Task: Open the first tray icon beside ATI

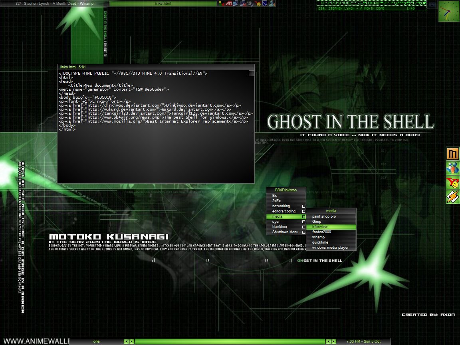Action: [222, 4]
